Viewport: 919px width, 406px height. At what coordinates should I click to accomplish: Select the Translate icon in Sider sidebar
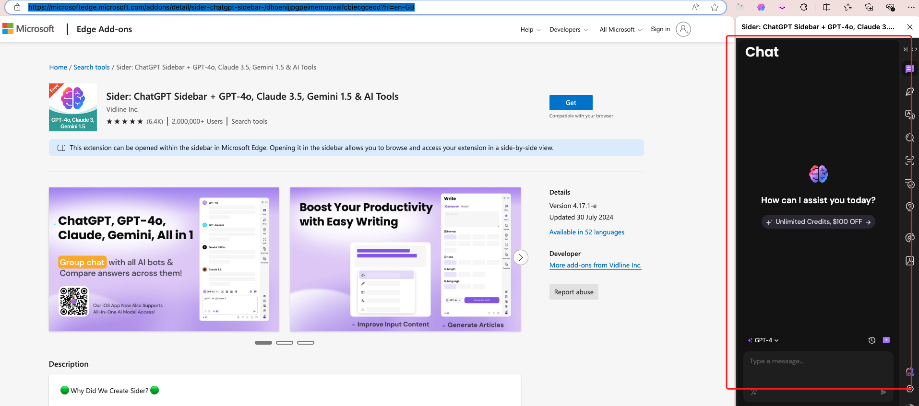click(x=909, y=115)
